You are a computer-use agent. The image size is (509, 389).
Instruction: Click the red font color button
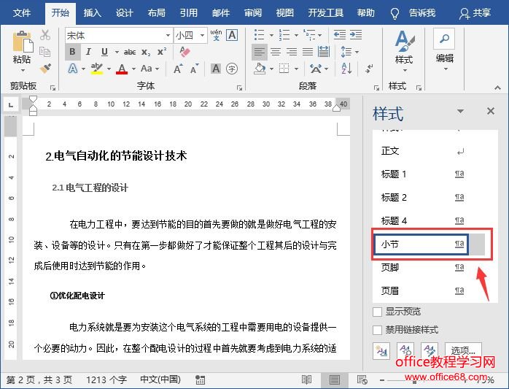point(122,69)
